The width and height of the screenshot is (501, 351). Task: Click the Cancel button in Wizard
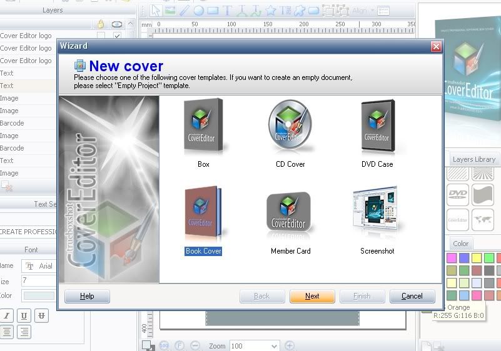tap(412, 296)
